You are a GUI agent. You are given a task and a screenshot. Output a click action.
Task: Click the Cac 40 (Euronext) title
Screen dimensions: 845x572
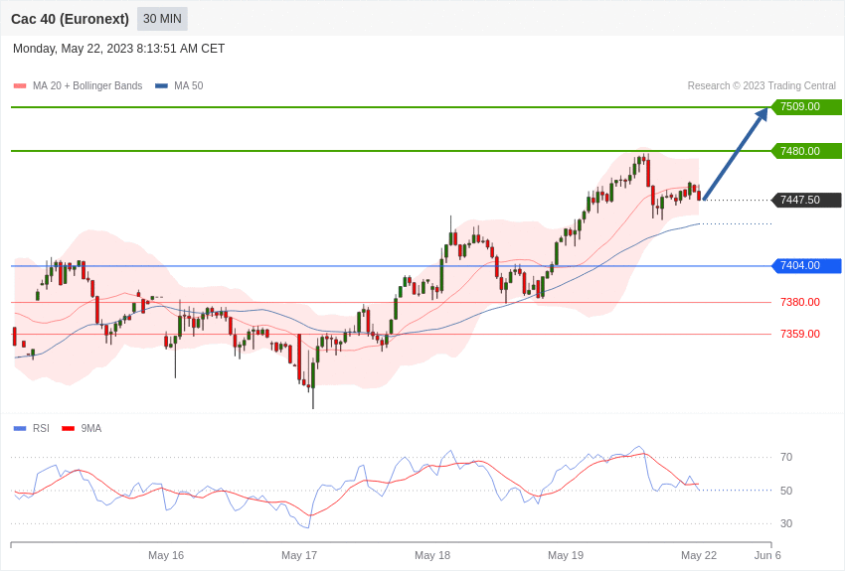coord(70,19)
